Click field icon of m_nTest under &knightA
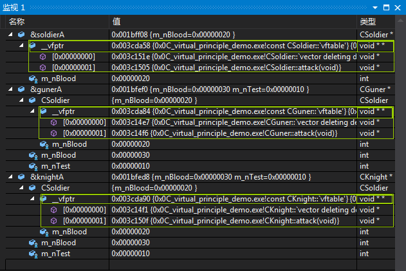Screen dimensions: 406x271 pos(33,254)
